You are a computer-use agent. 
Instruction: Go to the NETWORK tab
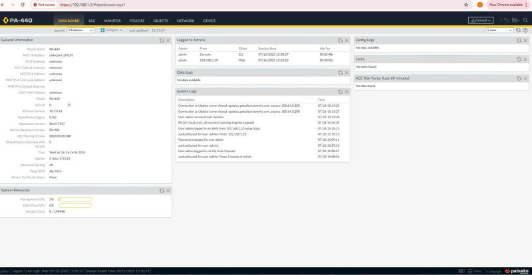186,21
